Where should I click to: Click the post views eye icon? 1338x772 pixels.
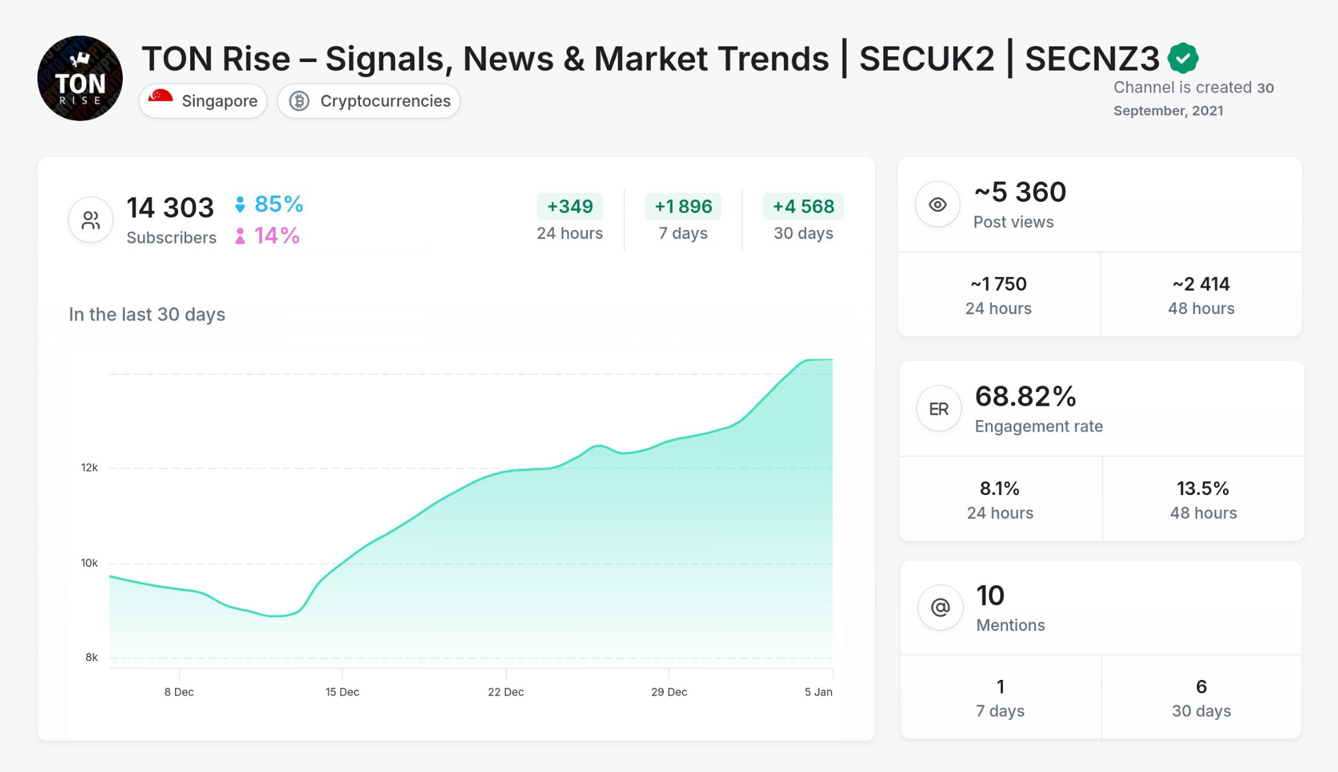938,204
